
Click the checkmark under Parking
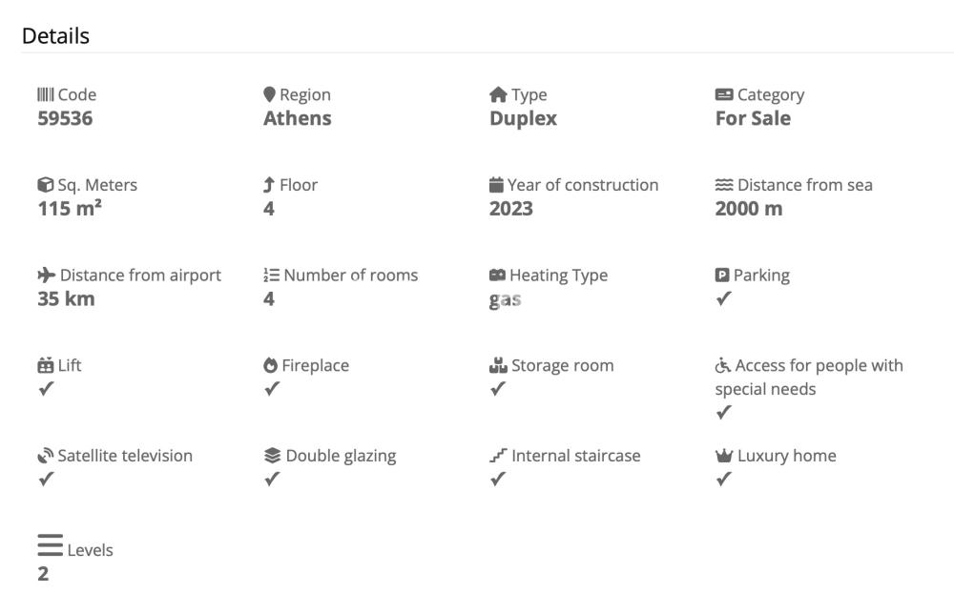(723, 298)
